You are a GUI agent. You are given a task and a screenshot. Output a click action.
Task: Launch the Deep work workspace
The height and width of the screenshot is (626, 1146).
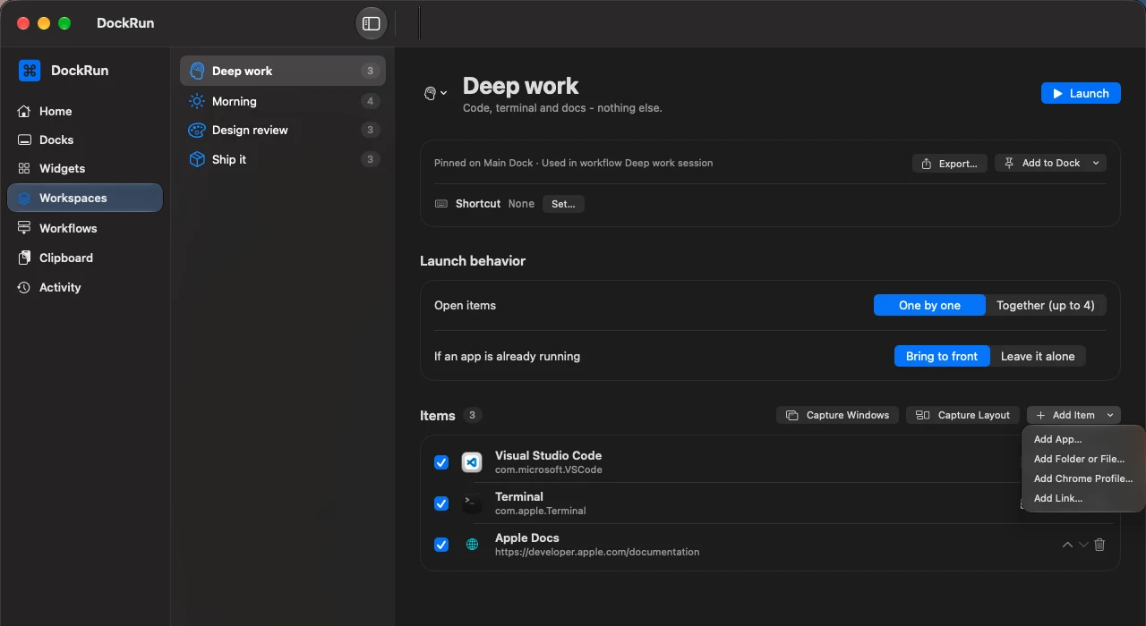click(1081, 93)
